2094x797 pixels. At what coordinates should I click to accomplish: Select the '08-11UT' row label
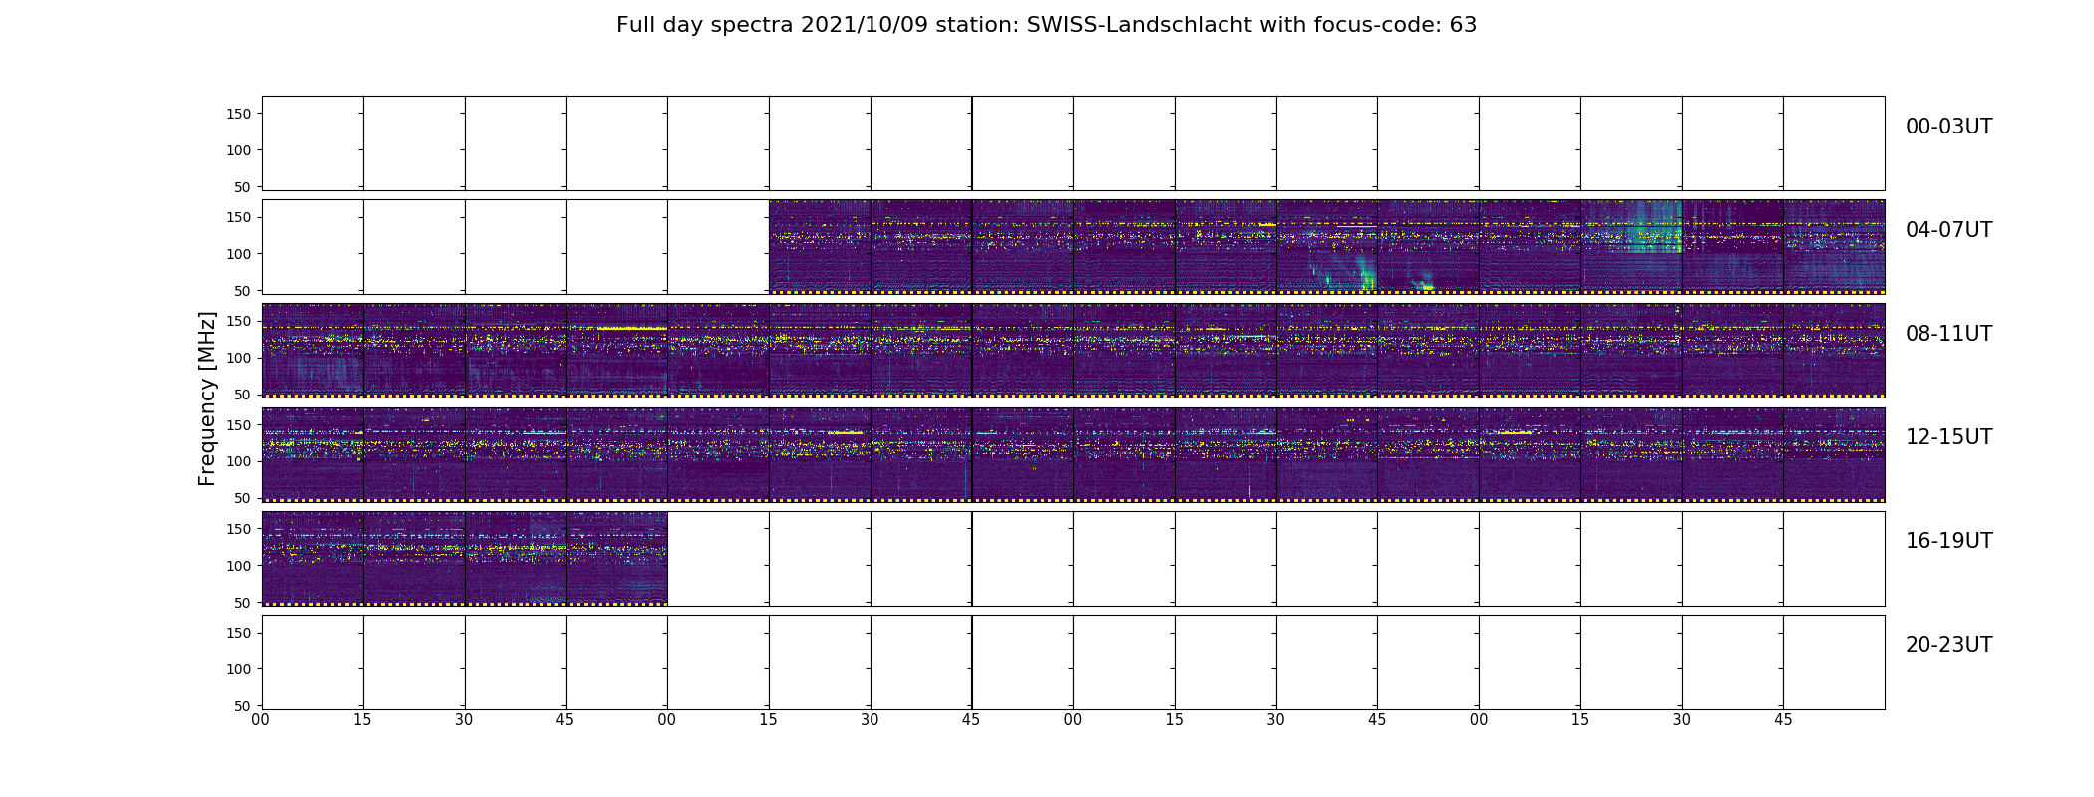[1948, 334]
